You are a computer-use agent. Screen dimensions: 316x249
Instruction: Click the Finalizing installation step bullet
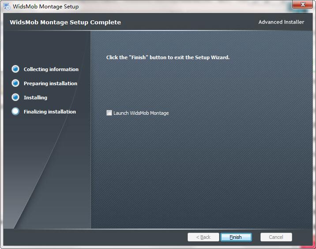15,112
